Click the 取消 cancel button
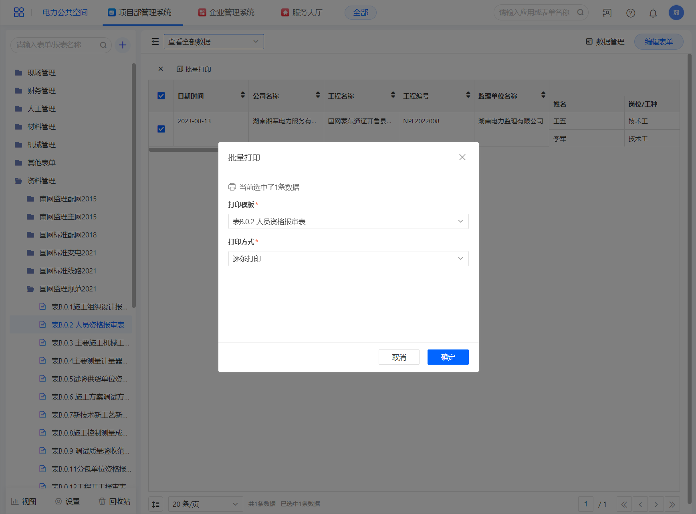The height and width of the screenshot is (514, 696). point(399,357)
